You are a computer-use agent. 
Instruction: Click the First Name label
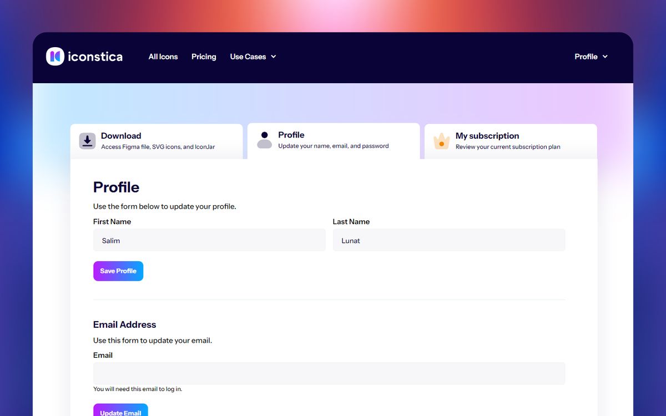(x=112, y=221)
